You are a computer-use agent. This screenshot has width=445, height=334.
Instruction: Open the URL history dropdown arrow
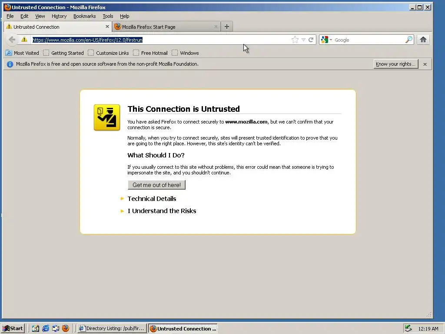click(x=303, y=40)
